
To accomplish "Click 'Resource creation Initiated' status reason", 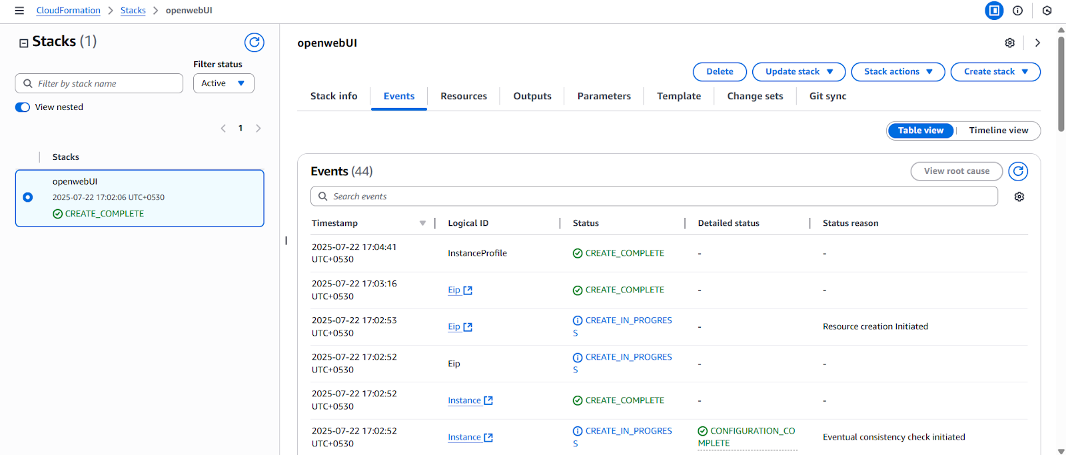I will click(875, 326).
